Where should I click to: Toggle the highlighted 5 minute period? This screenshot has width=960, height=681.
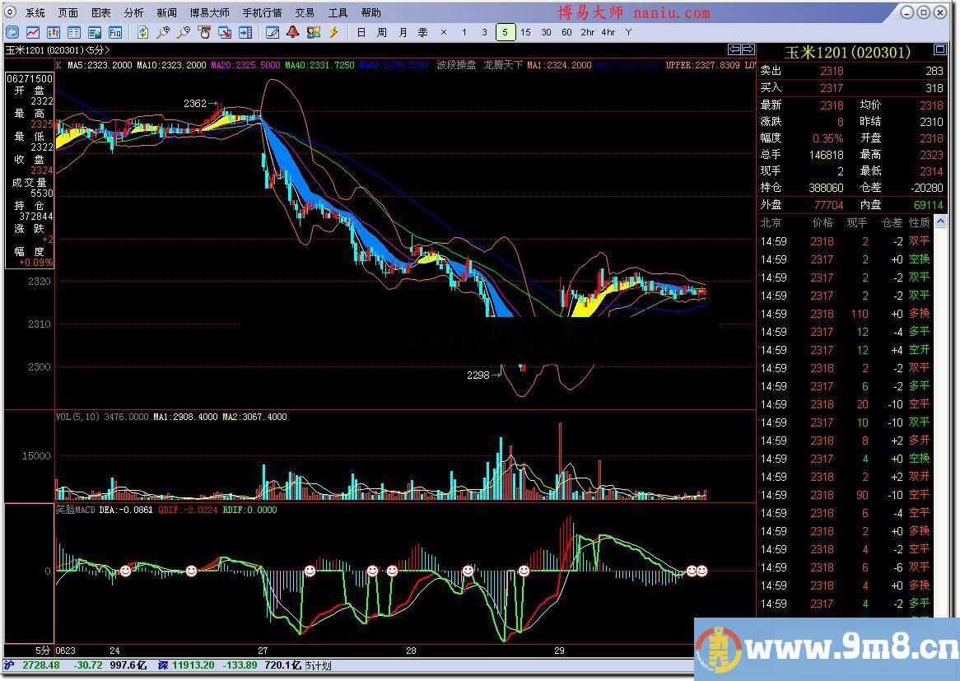click(505, 32)
